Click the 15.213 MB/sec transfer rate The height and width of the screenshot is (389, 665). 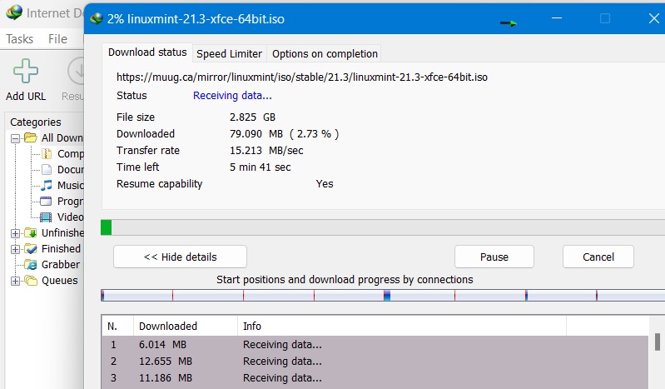coord(266,150)
